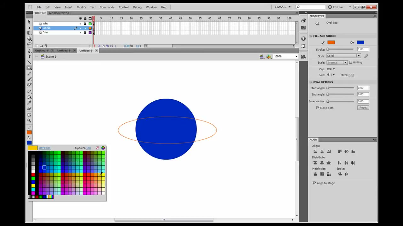Toggle Close path checkbox

click(x=318, y=108)
